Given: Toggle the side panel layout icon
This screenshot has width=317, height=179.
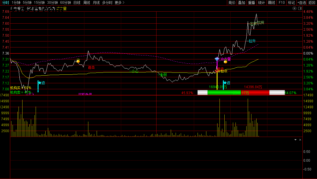Looking at the screenshot, I should pyautogui.click(x=300, y=8).
